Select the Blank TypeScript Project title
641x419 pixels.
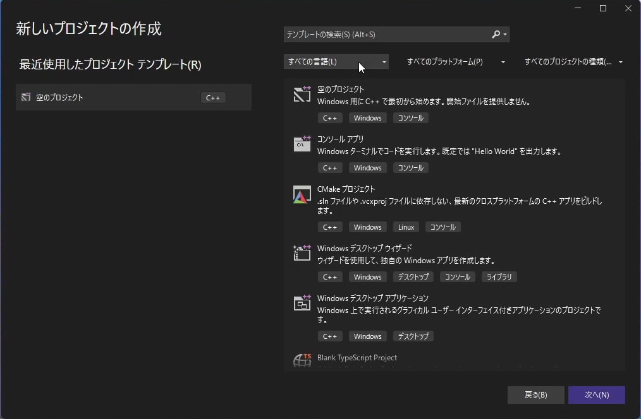pos(357,357)
